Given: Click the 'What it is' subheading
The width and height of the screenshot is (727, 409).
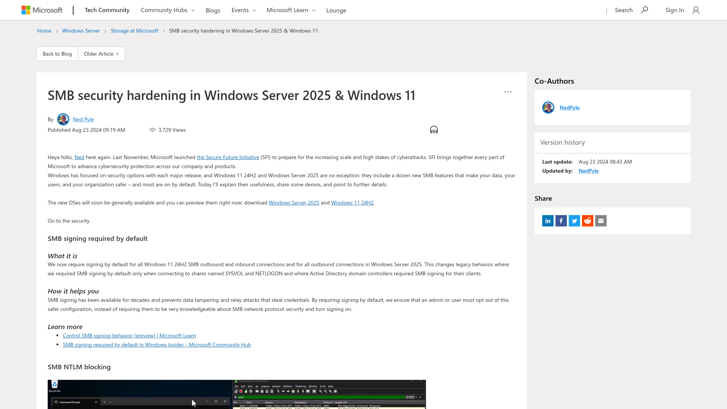Looking at the screenshot, I should (x=62, y=256).
